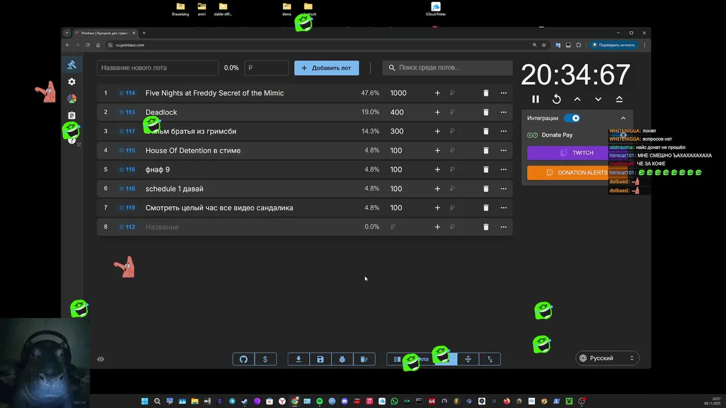The image size is (726, 408).
Task: Click the lot ID #114 label
Action: point(128,93)
